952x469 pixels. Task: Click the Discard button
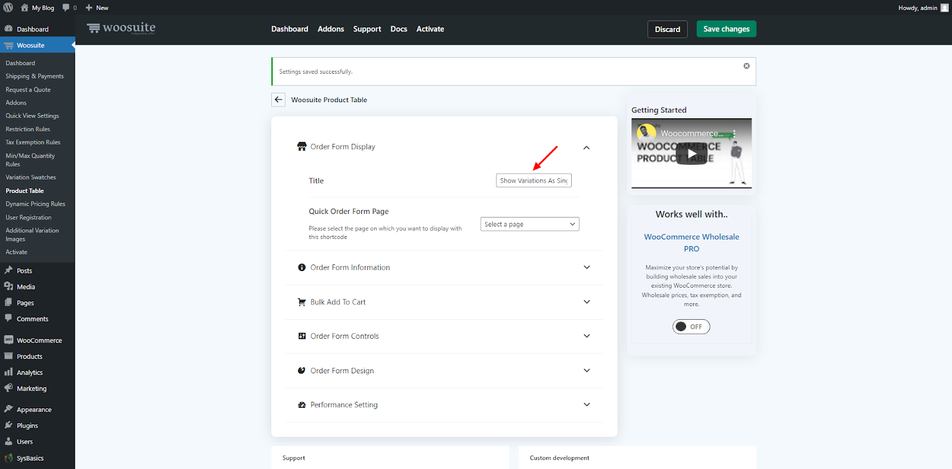pyautogui.click(x=668, y=29)
